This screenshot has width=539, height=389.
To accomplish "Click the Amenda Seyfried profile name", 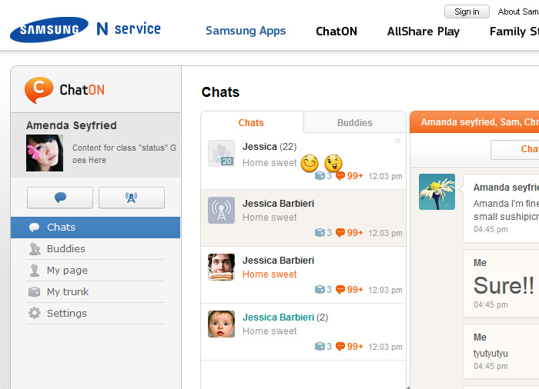I will coord(72,125).
